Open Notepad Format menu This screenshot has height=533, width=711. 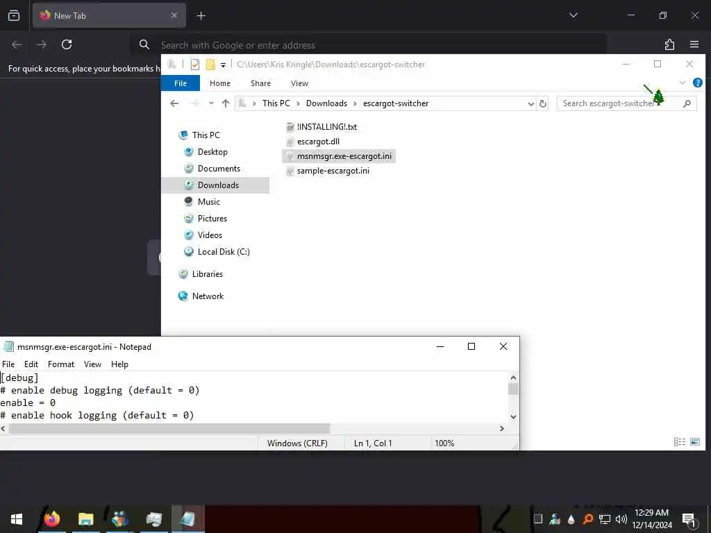pyautogui.click(x=61, y=364)
